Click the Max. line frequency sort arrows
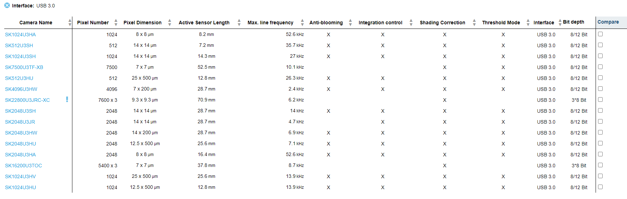Image resolution: width=627 pixels, height=199 pixels. click(x=302, y=23)
